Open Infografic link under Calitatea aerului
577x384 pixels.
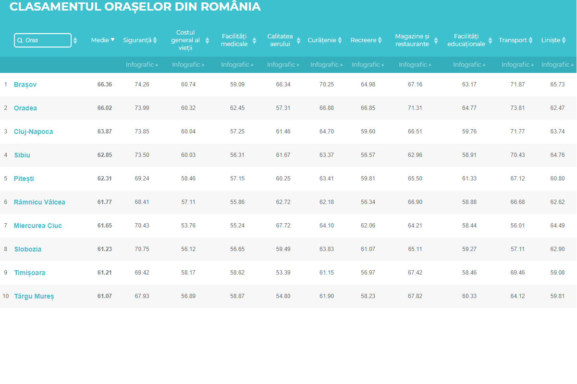click(283, 65)
